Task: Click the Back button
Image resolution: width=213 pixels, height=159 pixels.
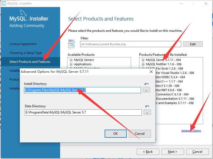Action: tap(148, 152)
